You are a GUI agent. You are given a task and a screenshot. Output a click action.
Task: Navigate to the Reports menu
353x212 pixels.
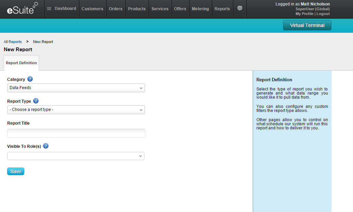click(222, 9)
